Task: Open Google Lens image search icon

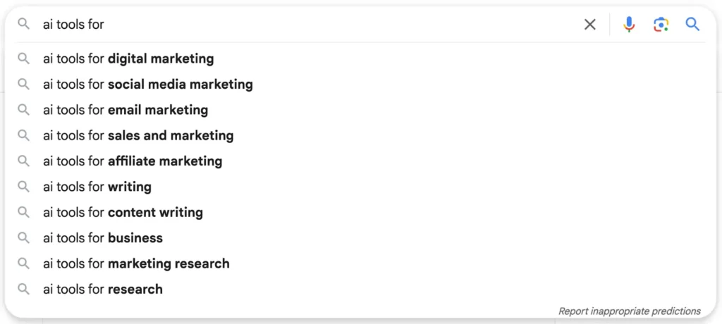Action: click(661, 25)
